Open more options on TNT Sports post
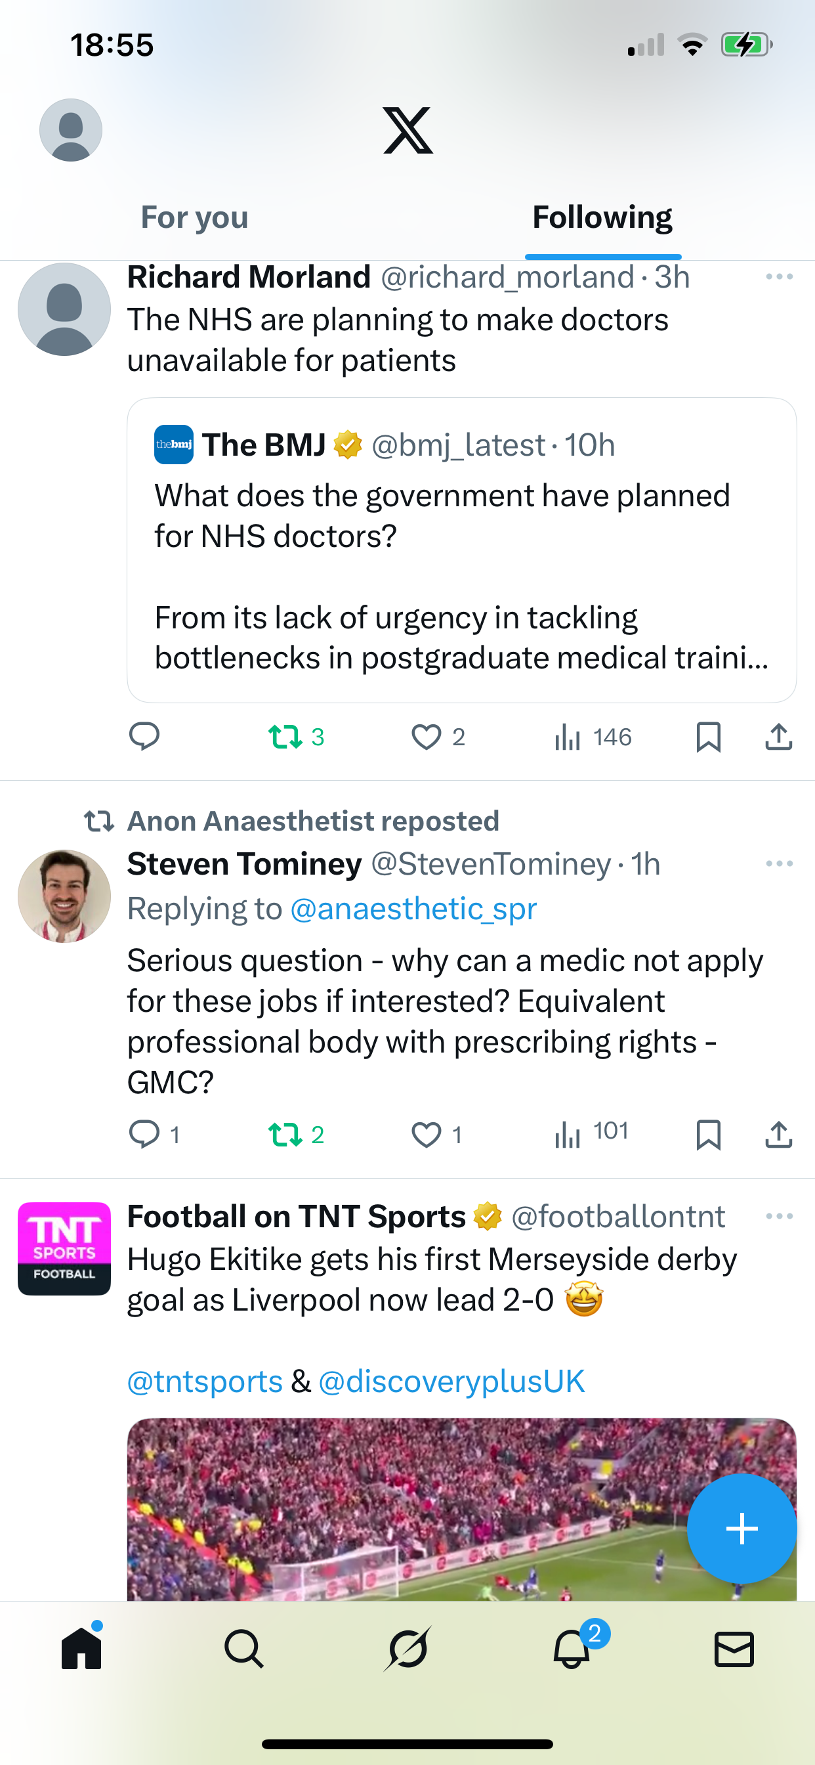 tap(779, 1216)
